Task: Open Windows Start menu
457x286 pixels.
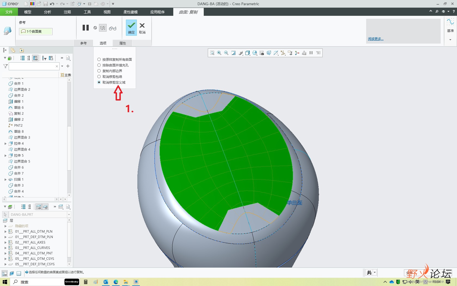Action: tap(5, 282)
